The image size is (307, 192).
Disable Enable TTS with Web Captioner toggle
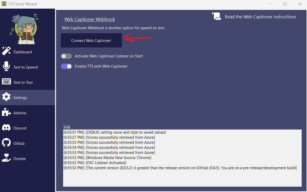click(x=66, y=66)
